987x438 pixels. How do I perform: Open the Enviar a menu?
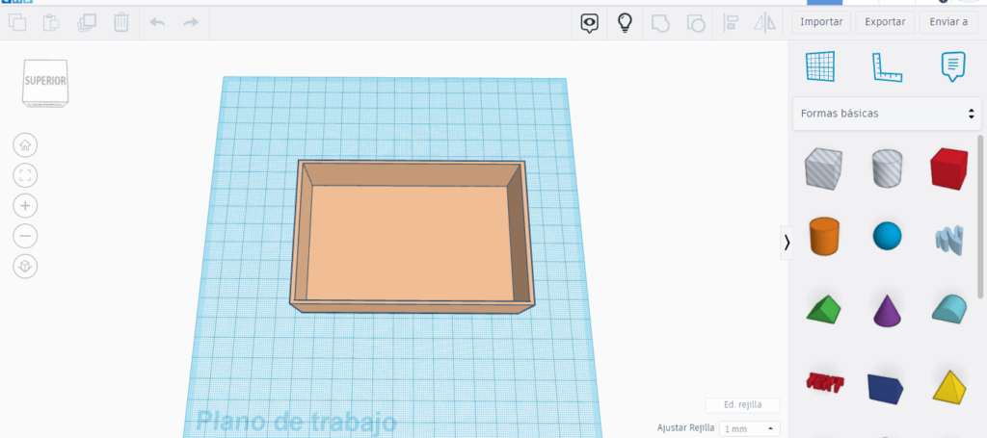(x=947, y=22)
